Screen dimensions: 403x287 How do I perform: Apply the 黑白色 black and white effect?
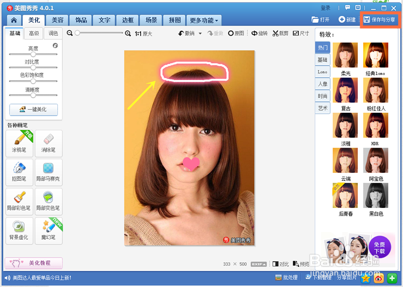(x=375, y=195)
